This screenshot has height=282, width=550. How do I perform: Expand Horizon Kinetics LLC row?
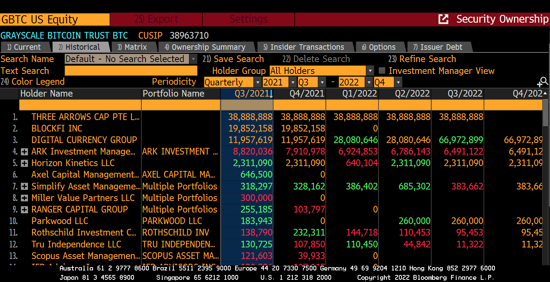pyautogui.click(x=25, y=163)
